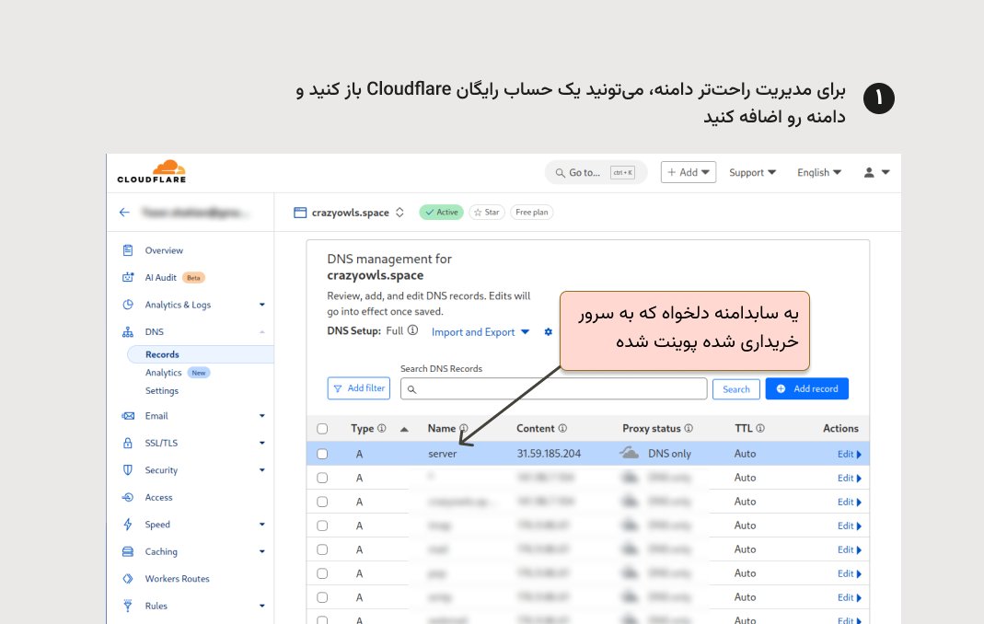The width and height of the screenshot is (984, 624).
Task: Check the second A record checkbox
Action: pyautogui.click(x=322, y=478)
